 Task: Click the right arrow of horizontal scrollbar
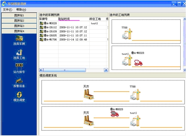coord(106,70)
